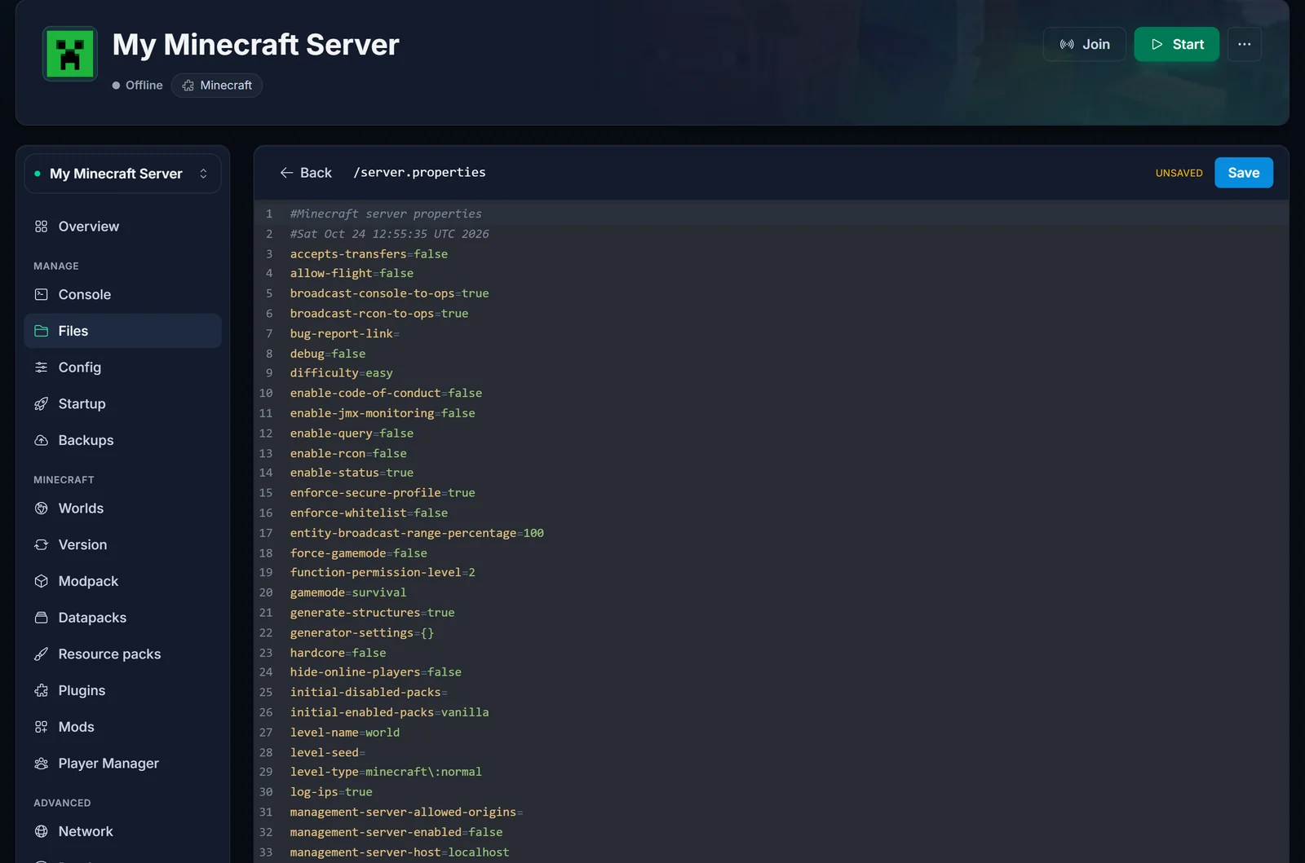Click the Datapacks package icon
Viewport: 1305px width, 863px height.
coord(42,618)
